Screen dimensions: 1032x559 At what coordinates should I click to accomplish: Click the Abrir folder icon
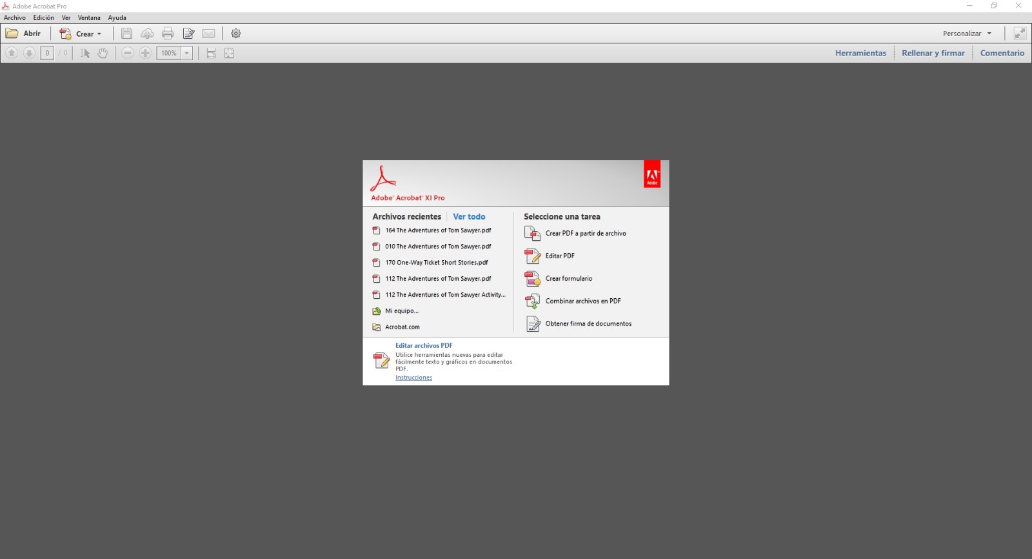point(12,34)
